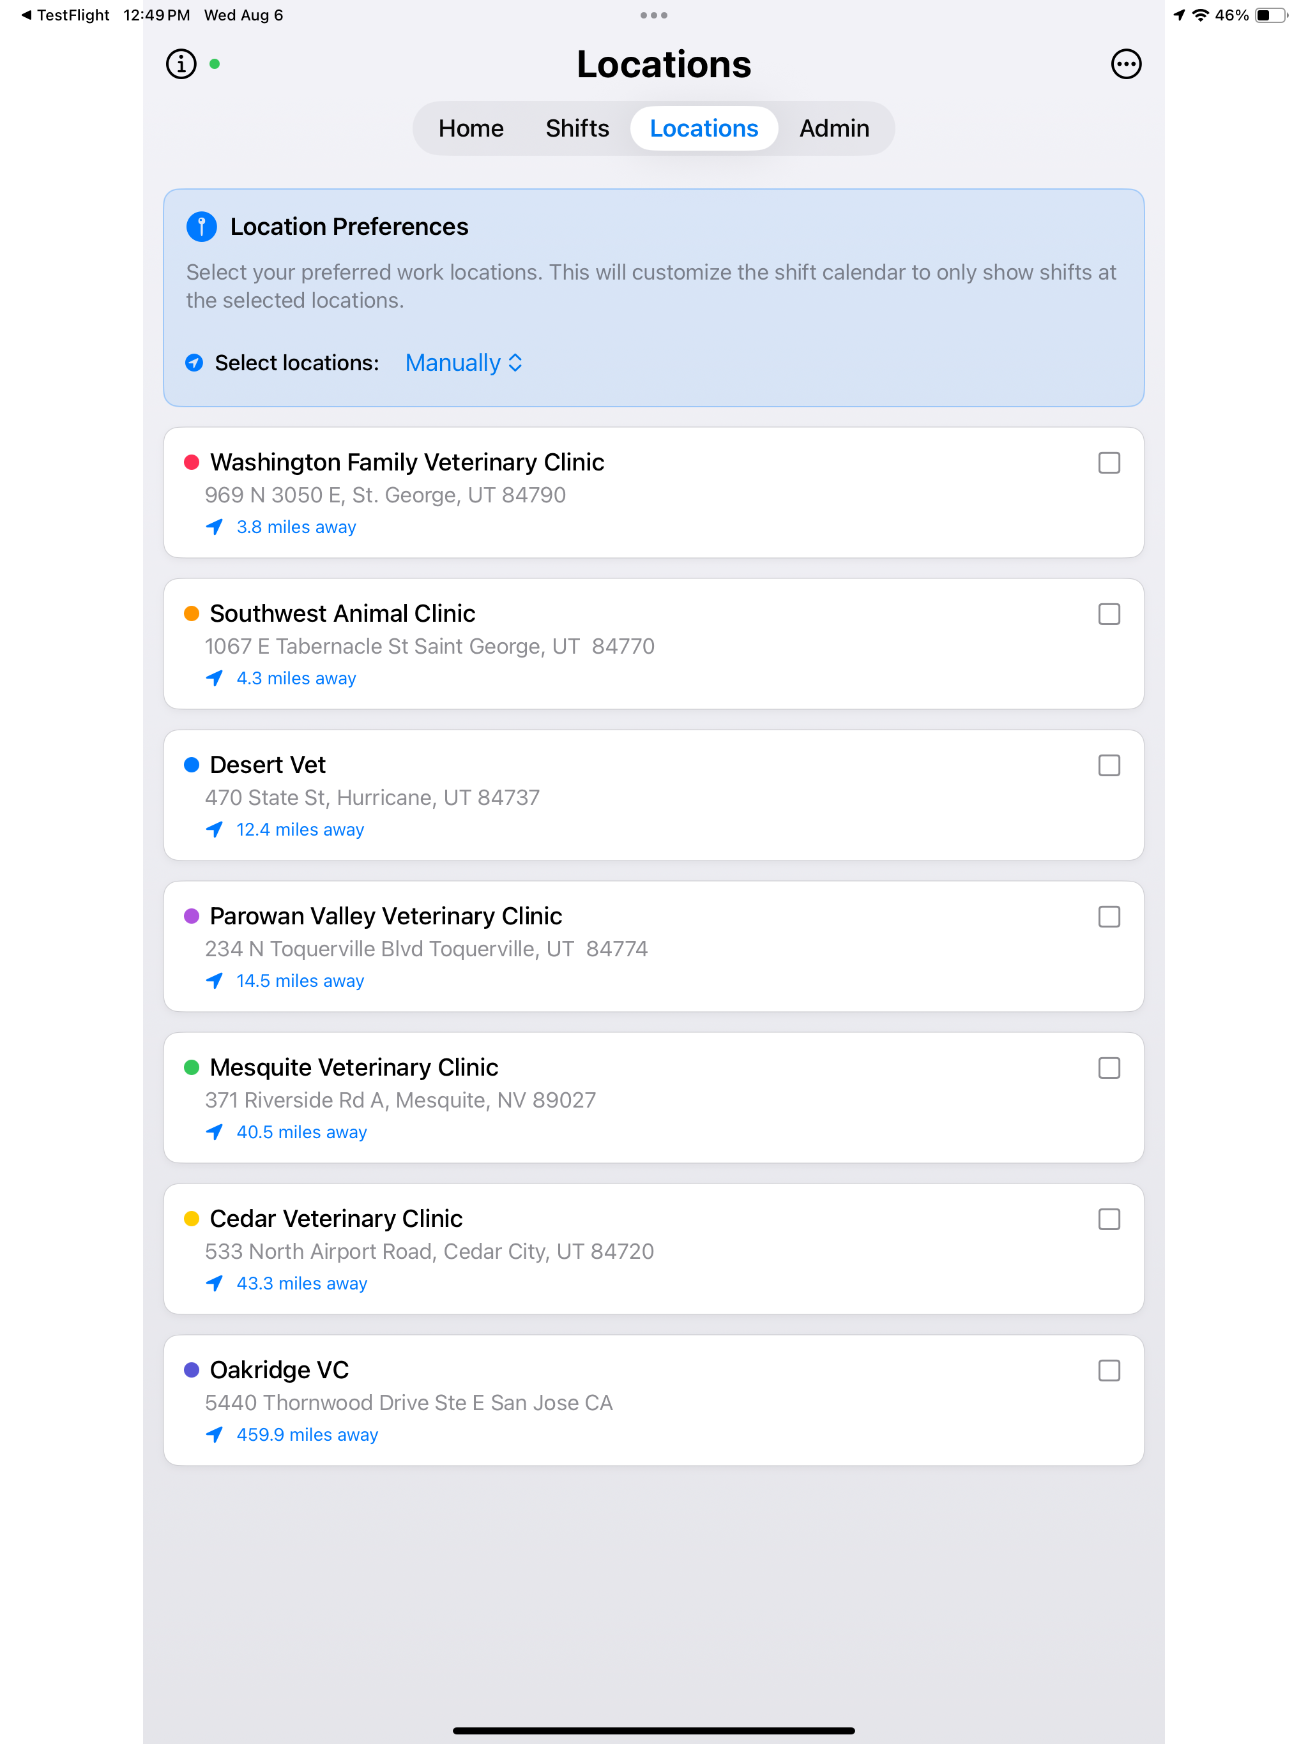Tap the Location Preferences heading
Screen dimensions: 1308x1744
[349, 226]
